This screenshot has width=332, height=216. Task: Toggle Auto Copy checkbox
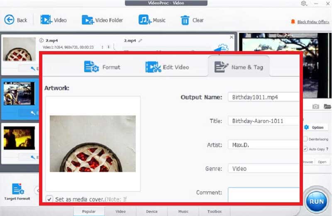[x=305, y=149]
